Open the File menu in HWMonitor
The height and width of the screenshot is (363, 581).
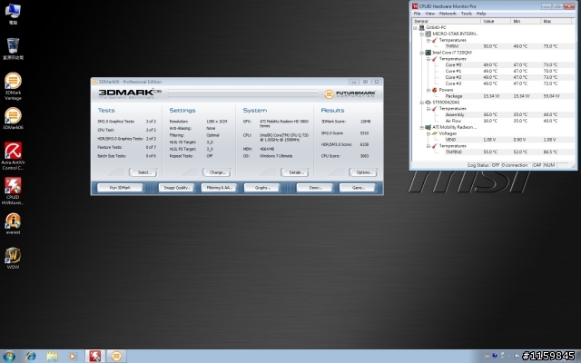coord(418,14)
